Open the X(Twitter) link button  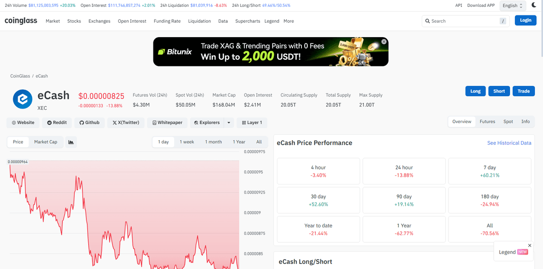point(126,123)
